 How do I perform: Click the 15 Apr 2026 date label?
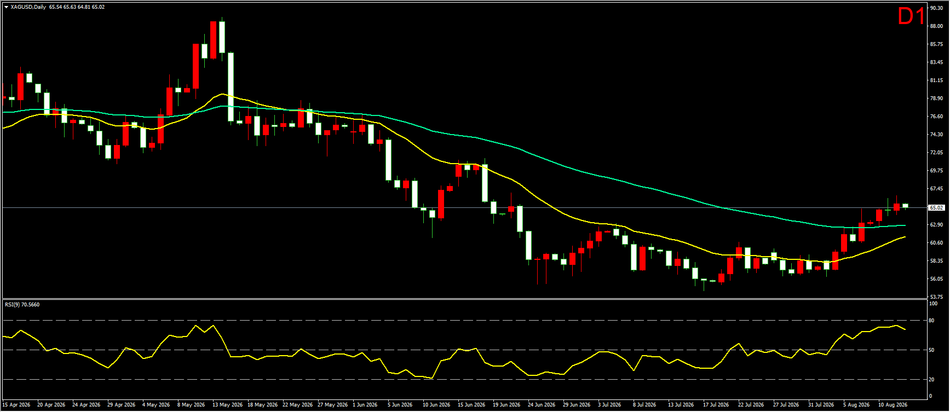coord(16,405)
